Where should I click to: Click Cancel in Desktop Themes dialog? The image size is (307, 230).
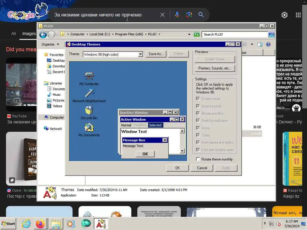click(x=202, y=168)
